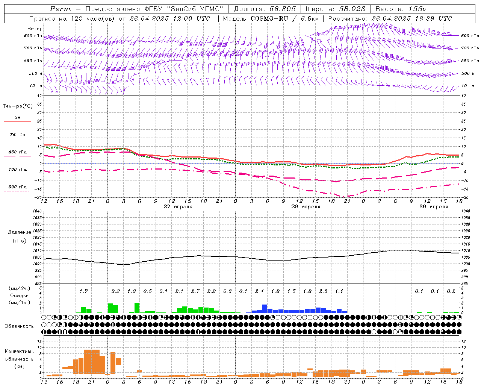The image size is (481, 385).
Task: Select the "Широта: 58.023" latitude value
Action: (x=335, y=9)
